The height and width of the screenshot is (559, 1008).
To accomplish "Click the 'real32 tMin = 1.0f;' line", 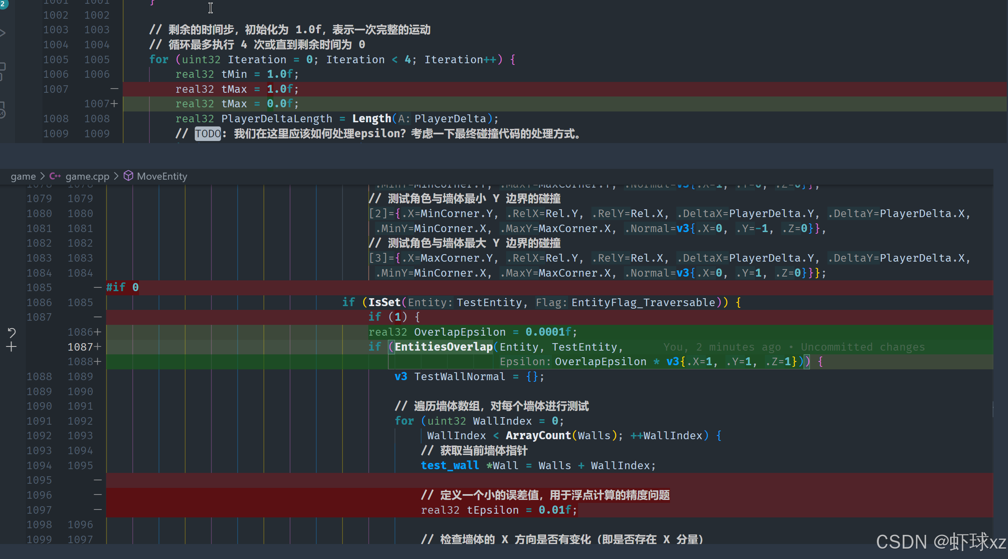I will coord(237,74).
